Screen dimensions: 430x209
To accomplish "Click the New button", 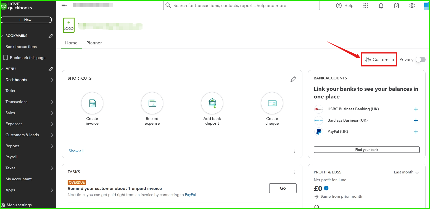I will [27, 20].
